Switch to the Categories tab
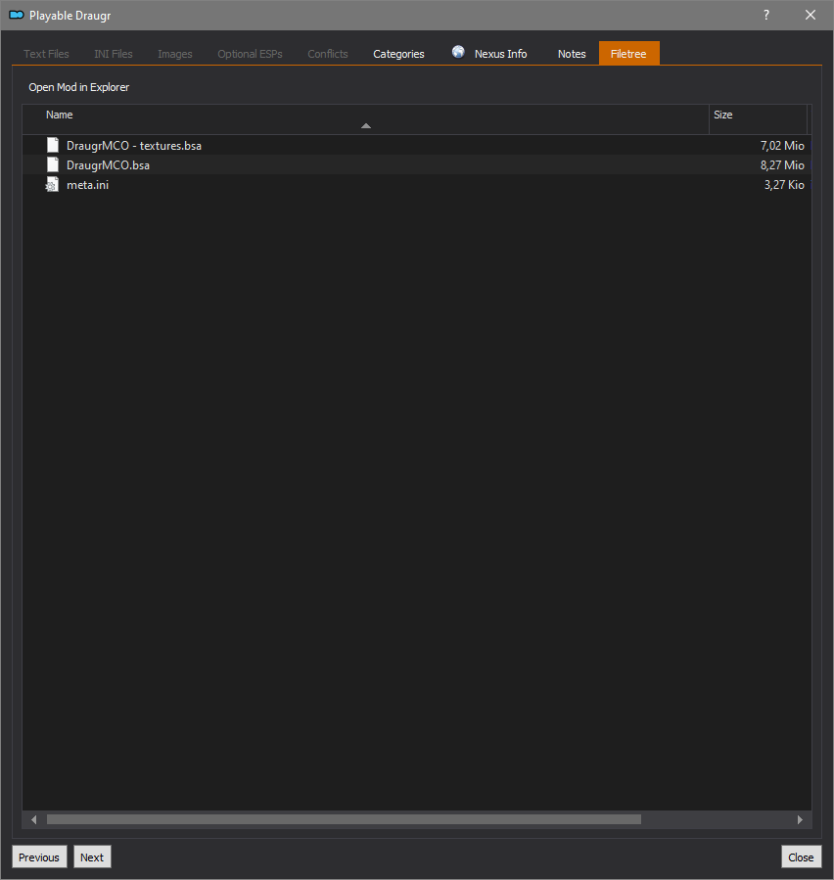The width and height of the screenshot is (834, 880). (398, 54)
